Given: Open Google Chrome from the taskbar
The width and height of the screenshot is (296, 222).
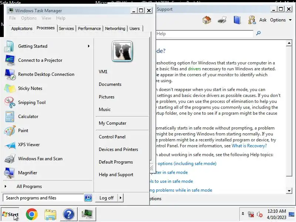Looking at the screenshot, I should point(32,214).
